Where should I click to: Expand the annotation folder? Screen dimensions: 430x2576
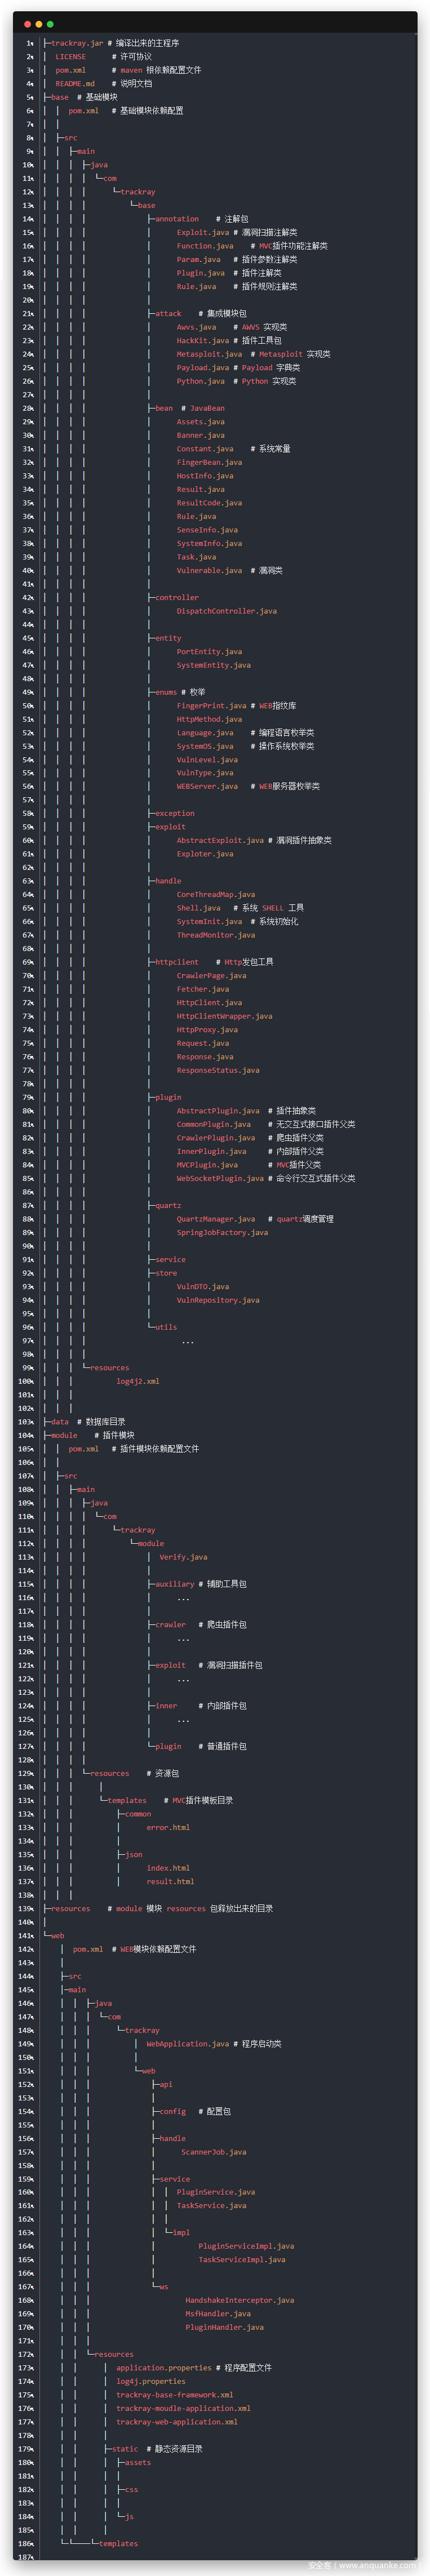click(x=176, y=219)
